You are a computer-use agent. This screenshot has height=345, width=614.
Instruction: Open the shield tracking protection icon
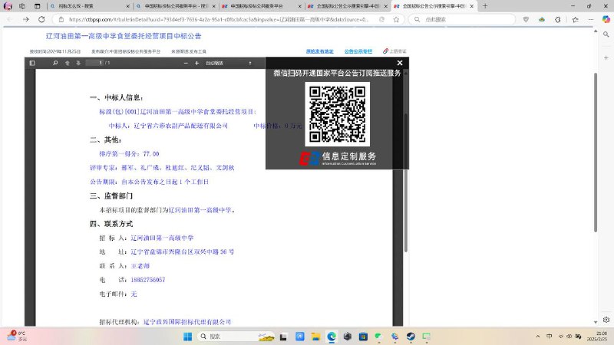click(526, 19)
